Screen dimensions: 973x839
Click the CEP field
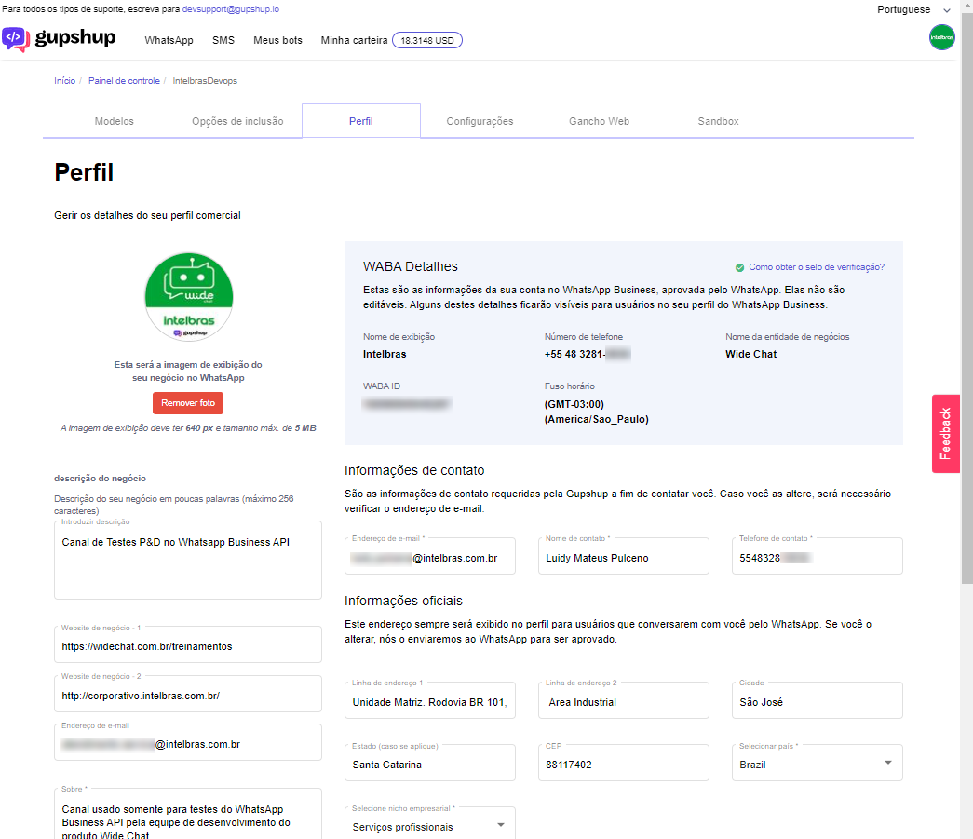[x=624, y=764]
